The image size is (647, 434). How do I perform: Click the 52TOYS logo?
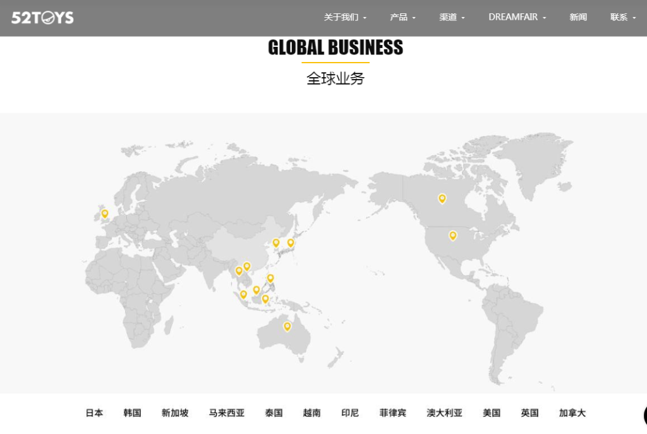pos(42,17)
